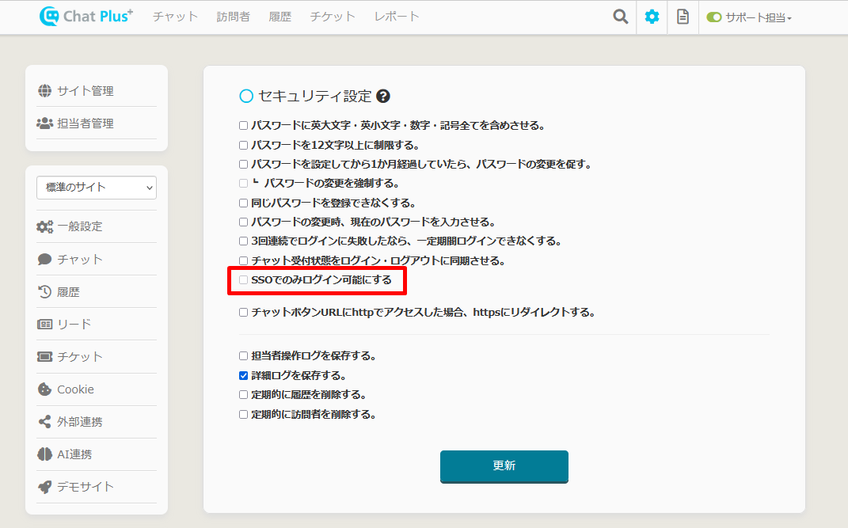This screenshot has width=848, height=528.
Task: Enable the 12-character password limit checkbox
Action: (x=244, y=145)
